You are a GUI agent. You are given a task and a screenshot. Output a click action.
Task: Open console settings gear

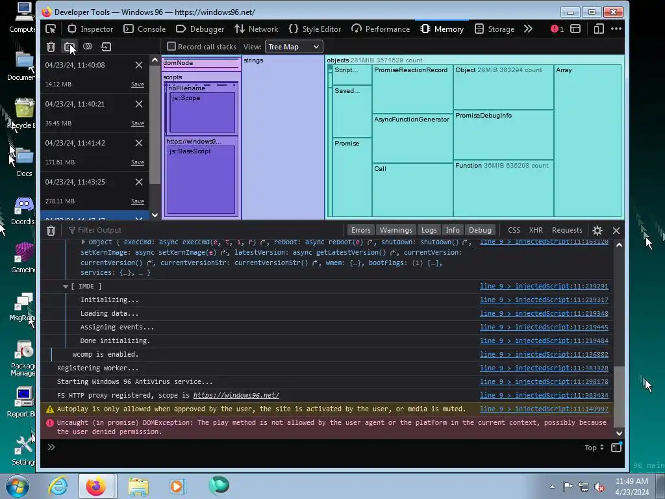[x=597, y=231]
